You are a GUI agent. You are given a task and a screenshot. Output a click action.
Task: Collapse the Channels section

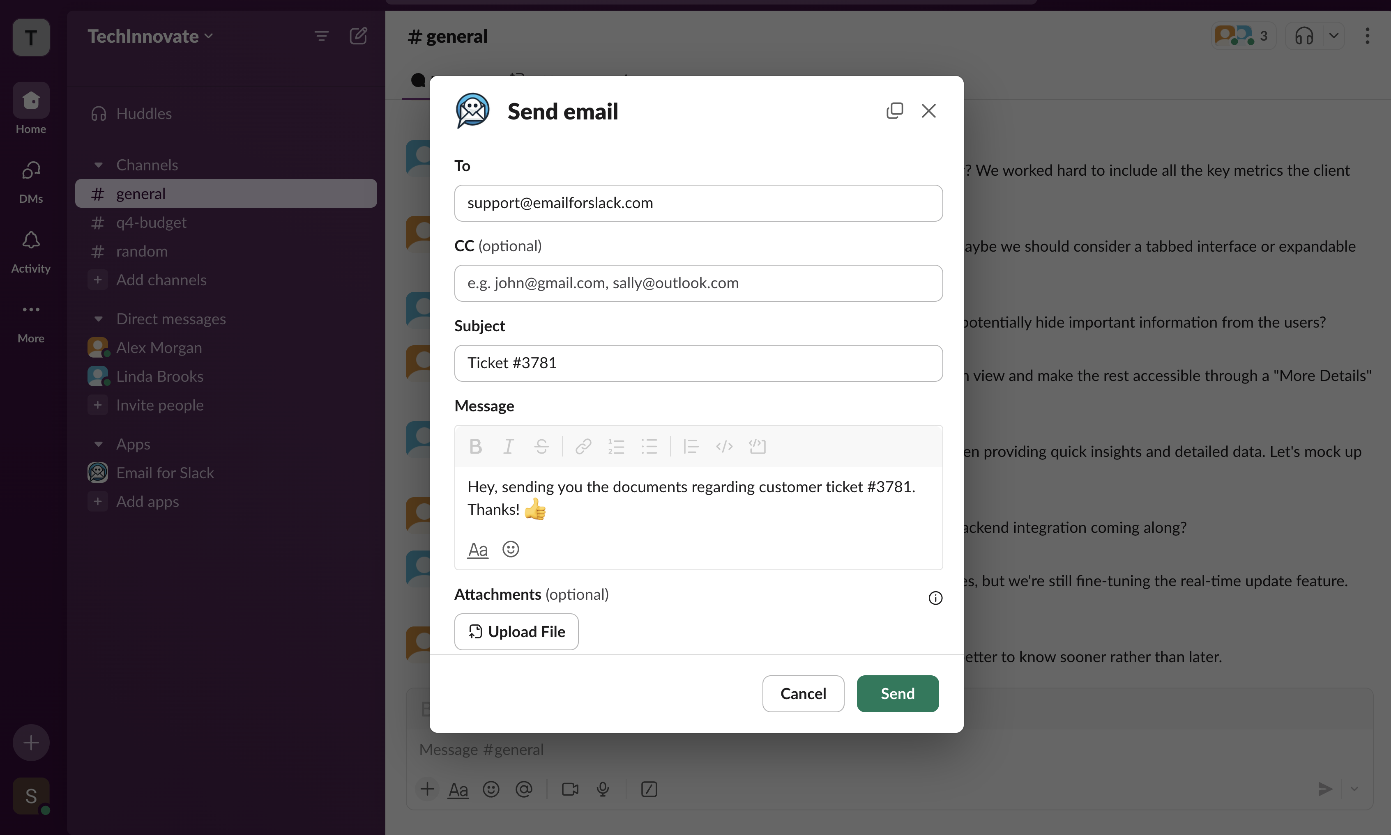coord(99,165)
